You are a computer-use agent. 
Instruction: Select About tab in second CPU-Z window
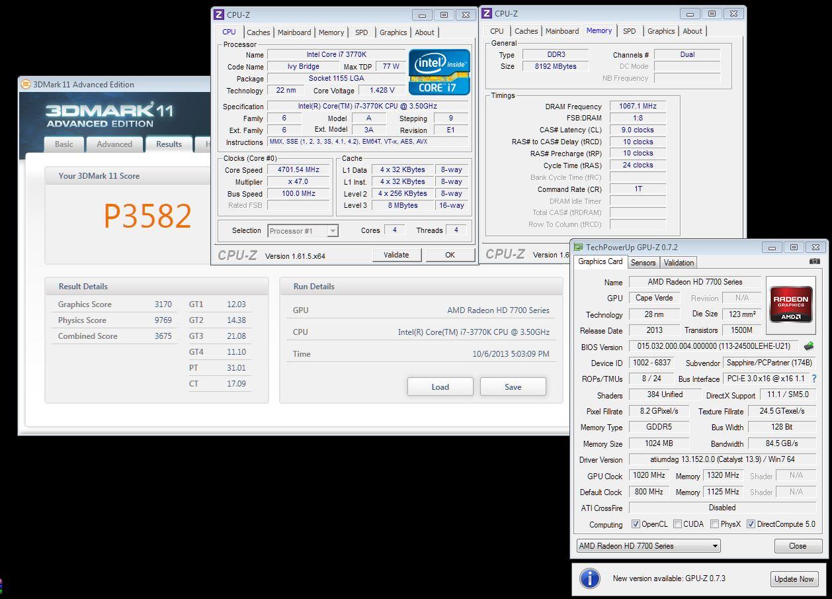point(692,31)
